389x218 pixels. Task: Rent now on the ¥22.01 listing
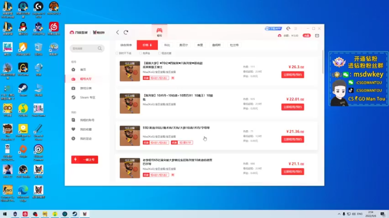pyautogui.click(x=293, y=107)
